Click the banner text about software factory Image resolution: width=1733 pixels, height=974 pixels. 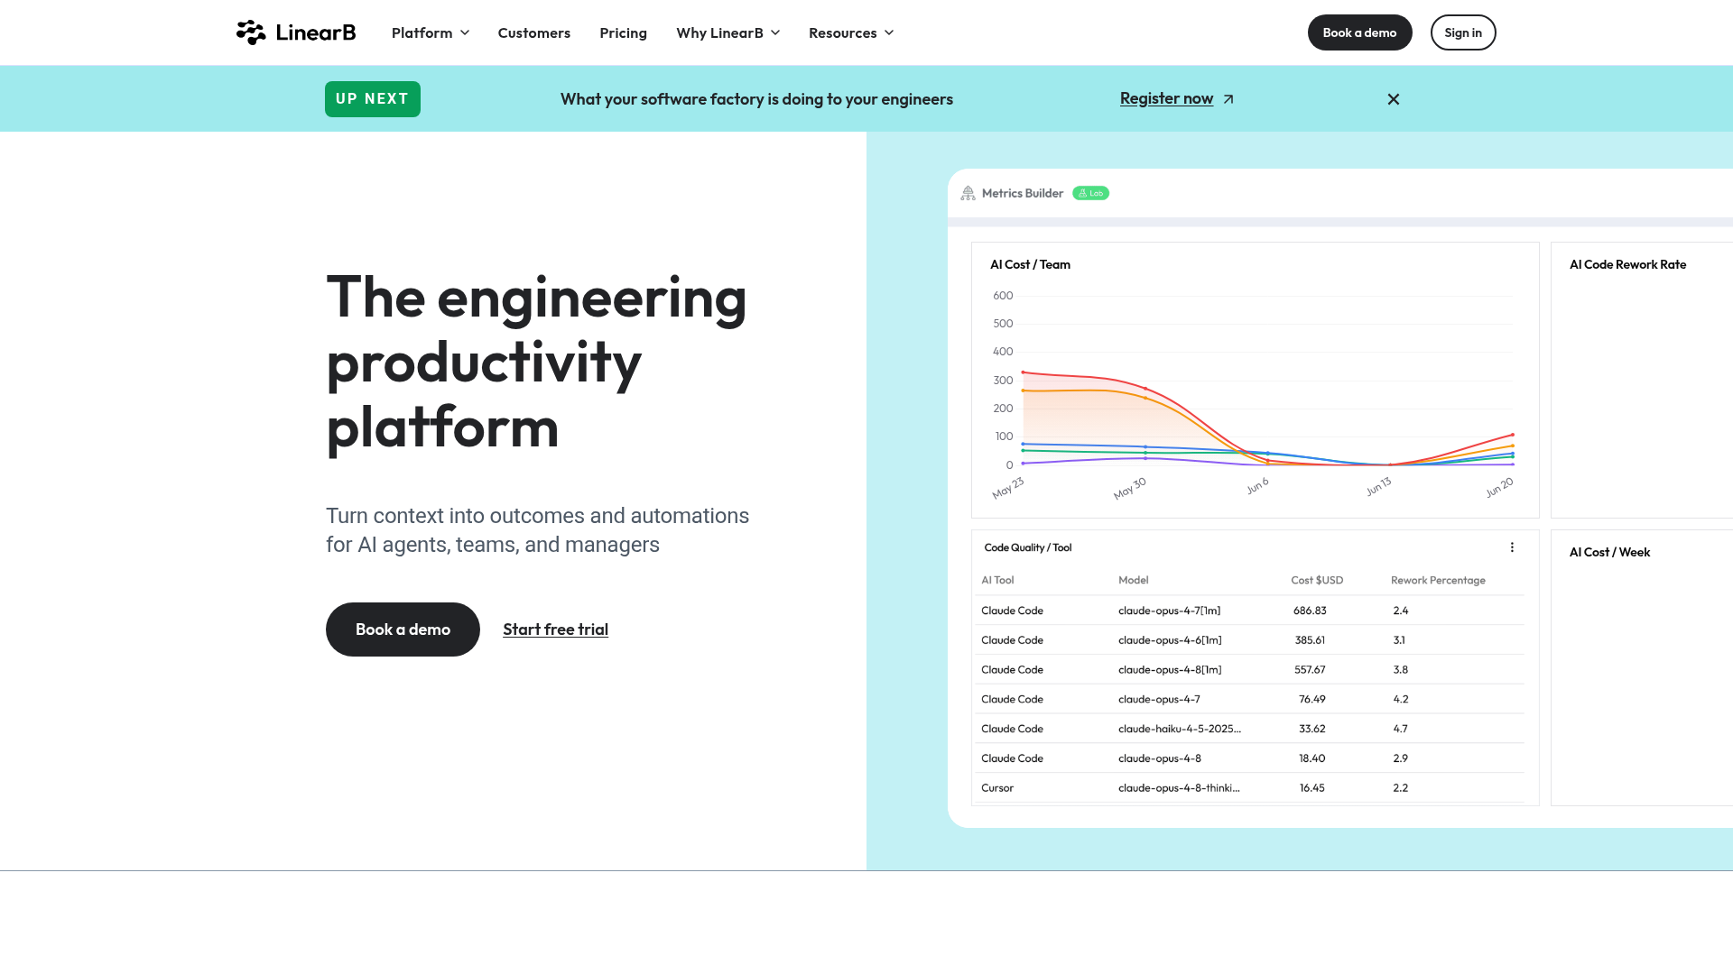756,99
